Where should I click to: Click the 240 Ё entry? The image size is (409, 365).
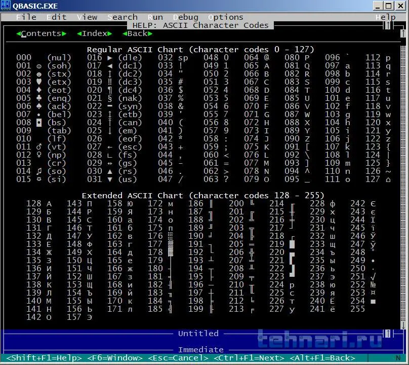tap(322, 301)
